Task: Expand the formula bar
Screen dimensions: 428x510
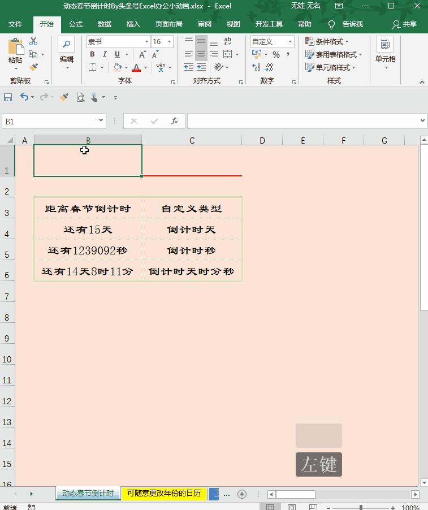Action: coord(422,120)
